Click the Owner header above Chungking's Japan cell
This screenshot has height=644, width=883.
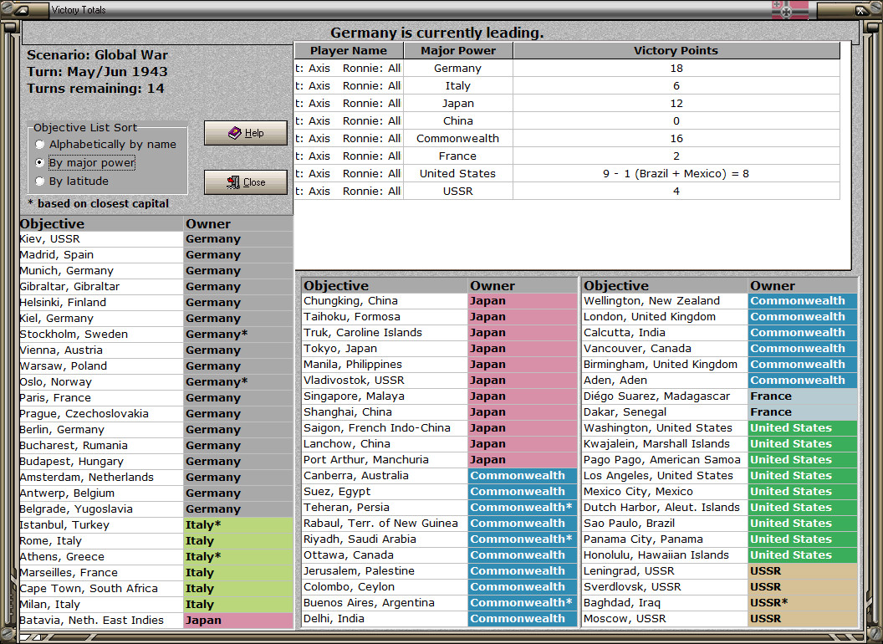click(523, 286)
